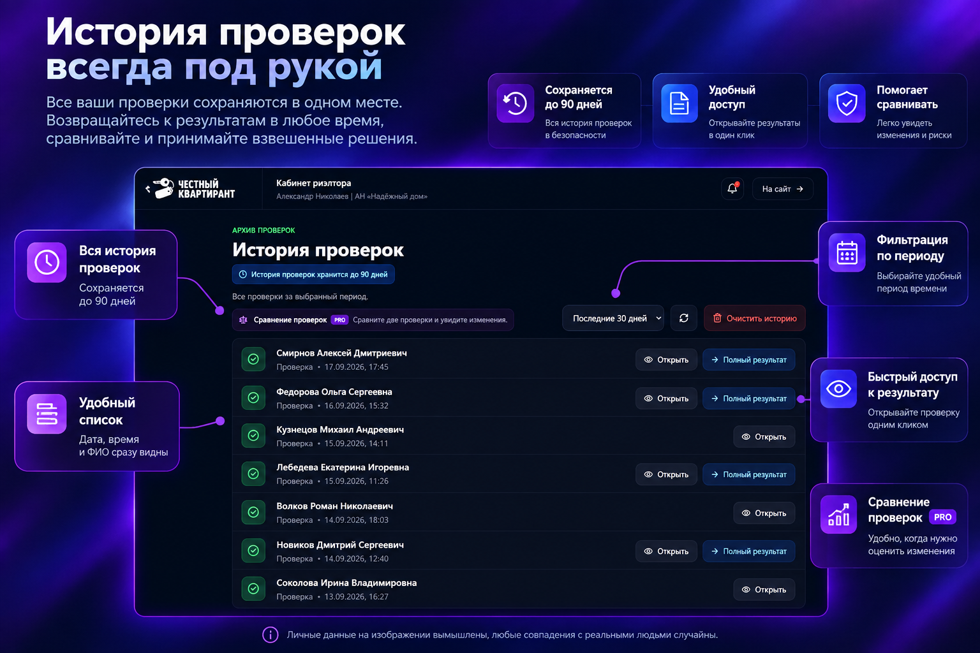Image resolution: width=980 pixels, height=653 pixels.
Task: Click Полный результат for Федорова Ольга
Action: click(749, 399)
